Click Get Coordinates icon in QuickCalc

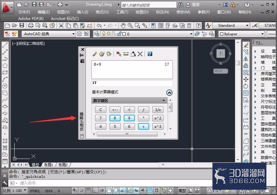pyautogui.click(x=119, y=54)
